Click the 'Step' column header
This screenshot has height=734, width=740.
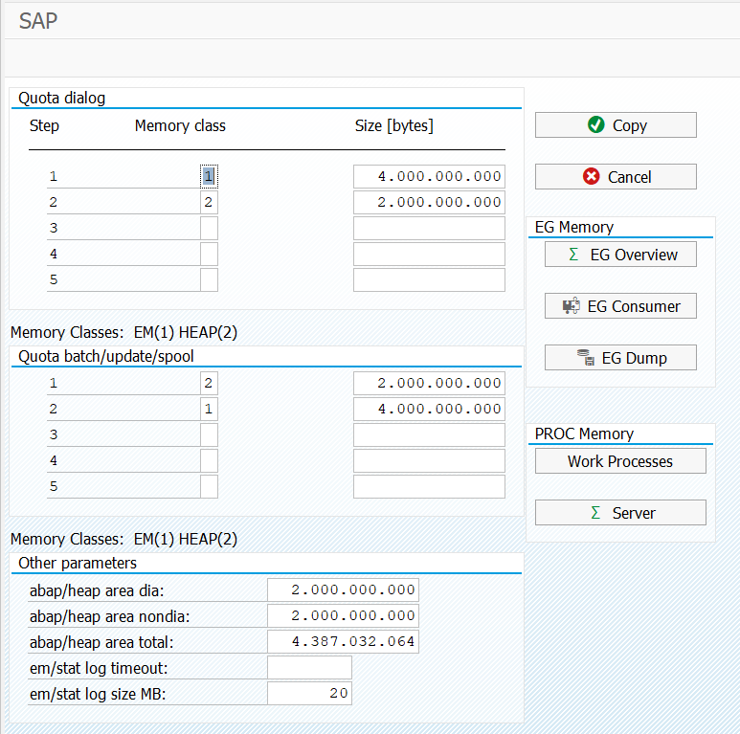coord(44,126)
